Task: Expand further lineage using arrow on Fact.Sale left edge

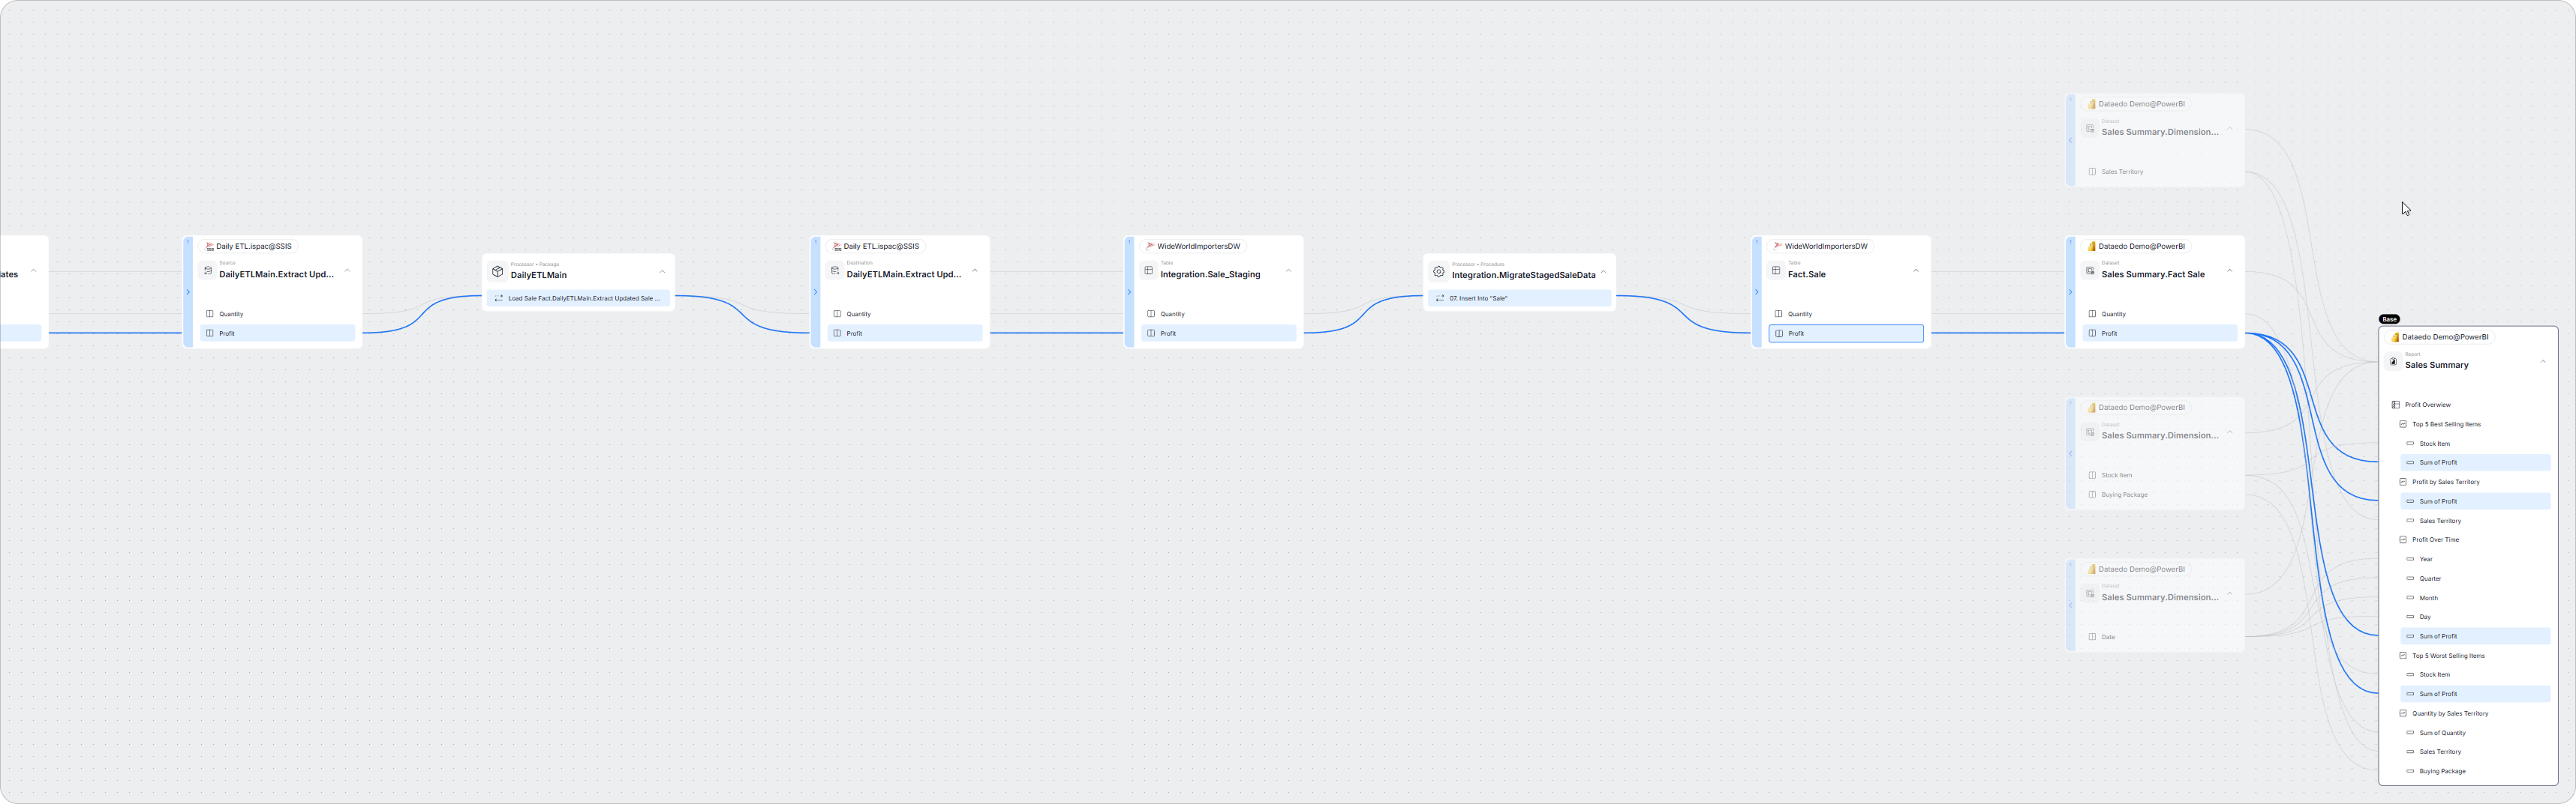Action: [x=1757, y=291]
